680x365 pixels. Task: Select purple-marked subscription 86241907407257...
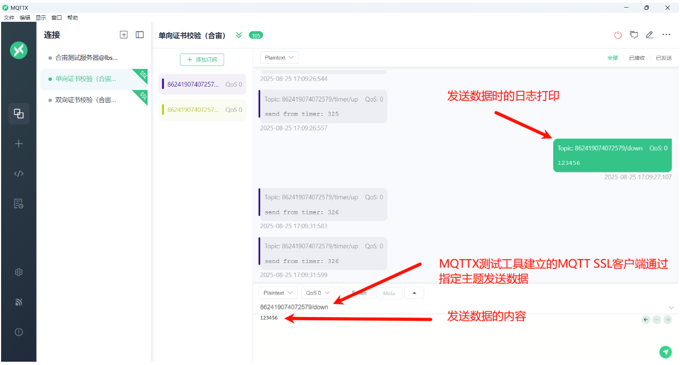click(202, 85)
